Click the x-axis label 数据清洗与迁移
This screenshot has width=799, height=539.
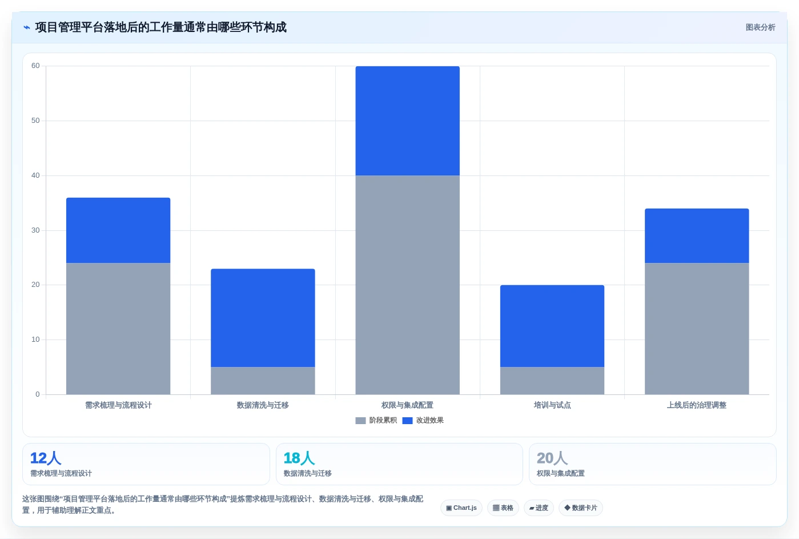point(263,405)
